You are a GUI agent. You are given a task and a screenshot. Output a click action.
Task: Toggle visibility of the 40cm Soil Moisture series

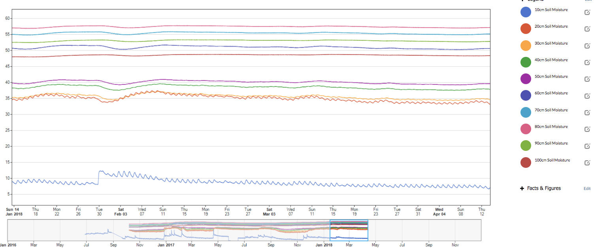click(526, 62)
